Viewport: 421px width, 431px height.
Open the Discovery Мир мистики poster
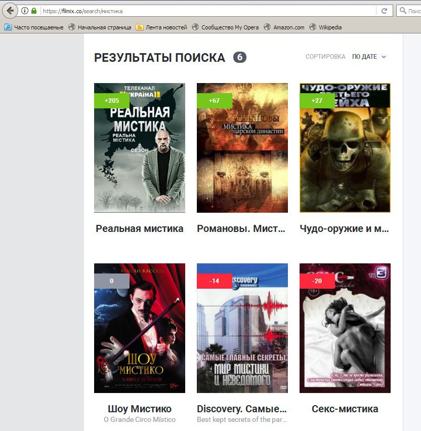tap(242, 328)
